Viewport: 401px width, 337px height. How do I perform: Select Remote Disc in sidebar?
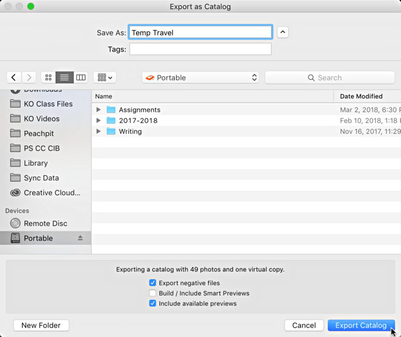click(x=45, y=223)
